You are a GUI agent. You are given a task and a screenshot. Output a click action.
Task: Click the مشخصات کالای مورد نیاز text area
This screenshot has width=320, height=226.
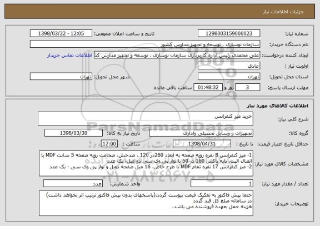coord(146,164)
